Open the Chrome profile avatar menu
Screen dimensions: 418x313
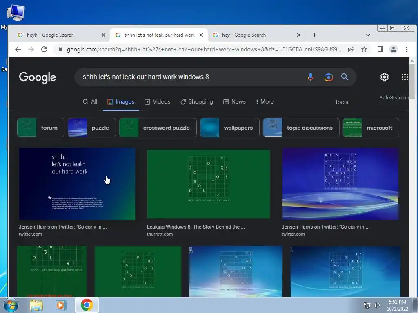[x=394, y=49]
